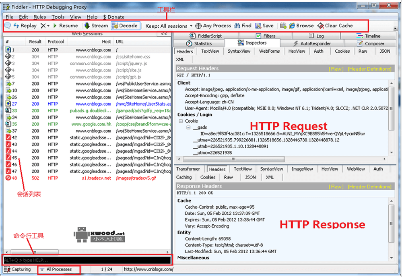Viewport: 402px width, 277px height.
Task: Open the Rules menu
Action: pos(40,17)
